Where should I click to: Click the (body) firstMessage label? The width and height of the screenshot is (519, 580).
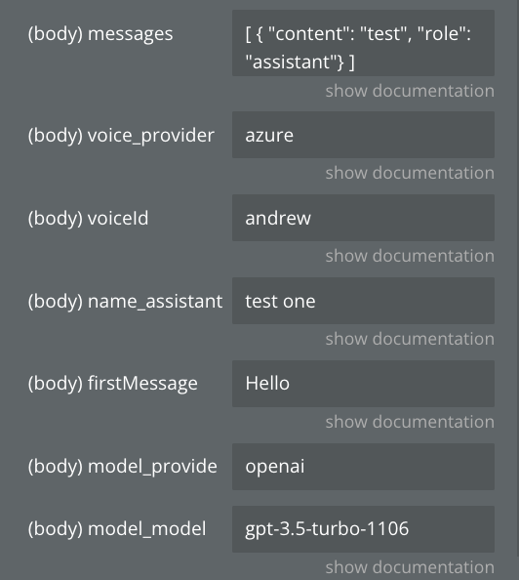click(x=113, y=384)
